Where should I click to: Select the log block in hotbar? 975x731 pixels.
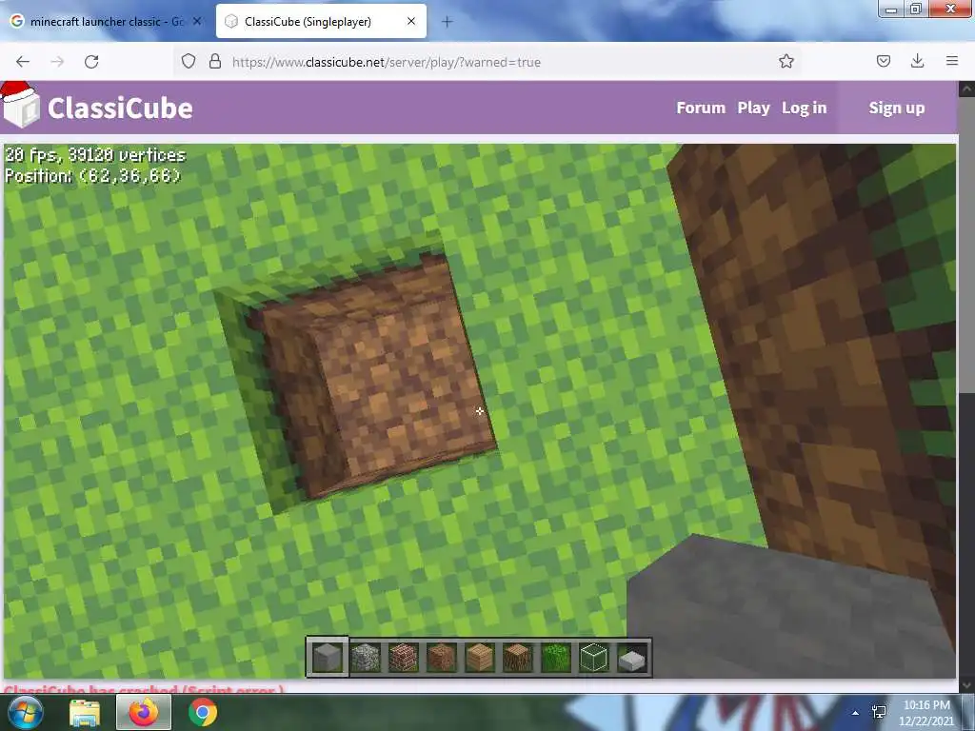click(517, 658)
